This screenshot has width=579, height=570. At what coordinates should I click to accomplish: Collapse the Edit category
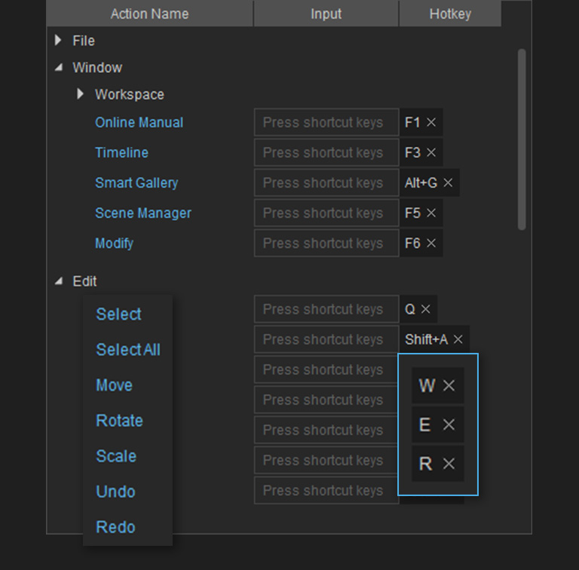[59, 281]
